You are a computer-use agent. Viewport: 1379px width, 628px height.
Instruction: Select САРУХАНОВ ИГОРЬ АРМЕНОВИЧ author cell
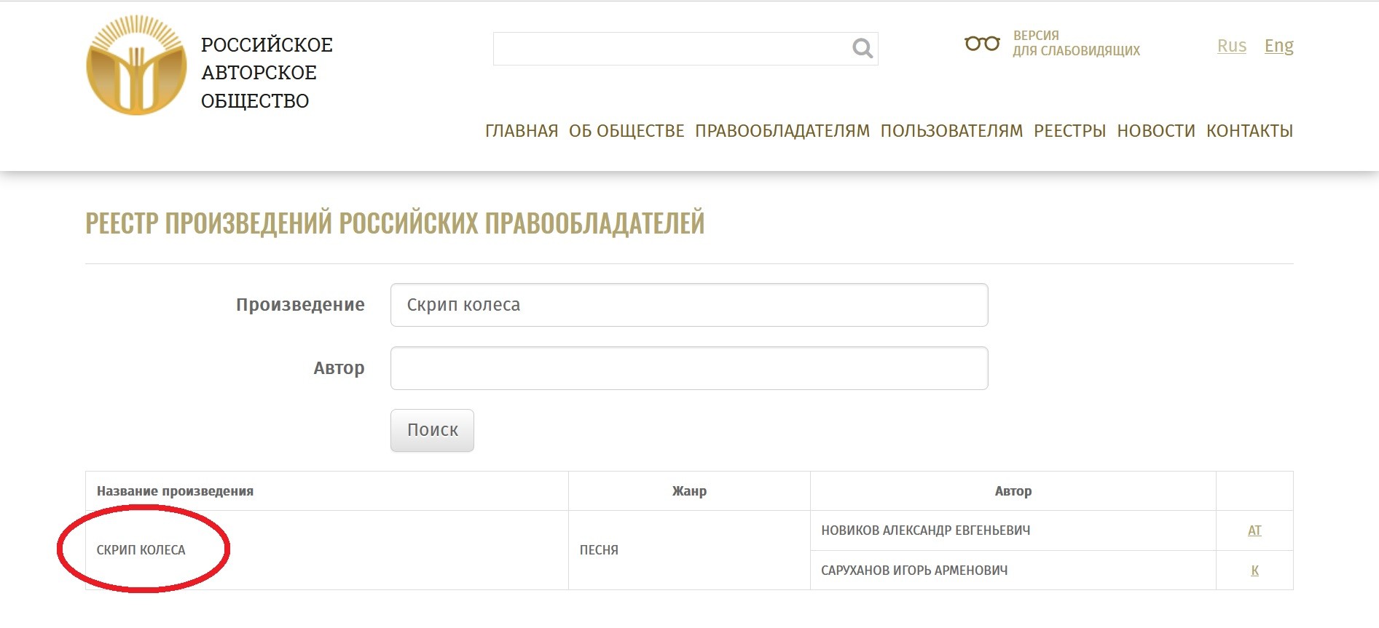[x=1013, y=571]
